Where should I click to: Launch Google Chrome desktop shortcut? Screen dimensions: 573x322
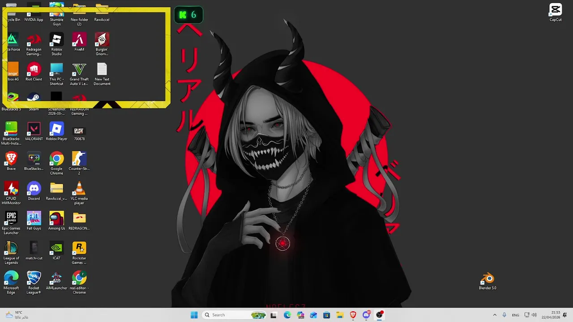pyautogui.click(x=56, y=164)
